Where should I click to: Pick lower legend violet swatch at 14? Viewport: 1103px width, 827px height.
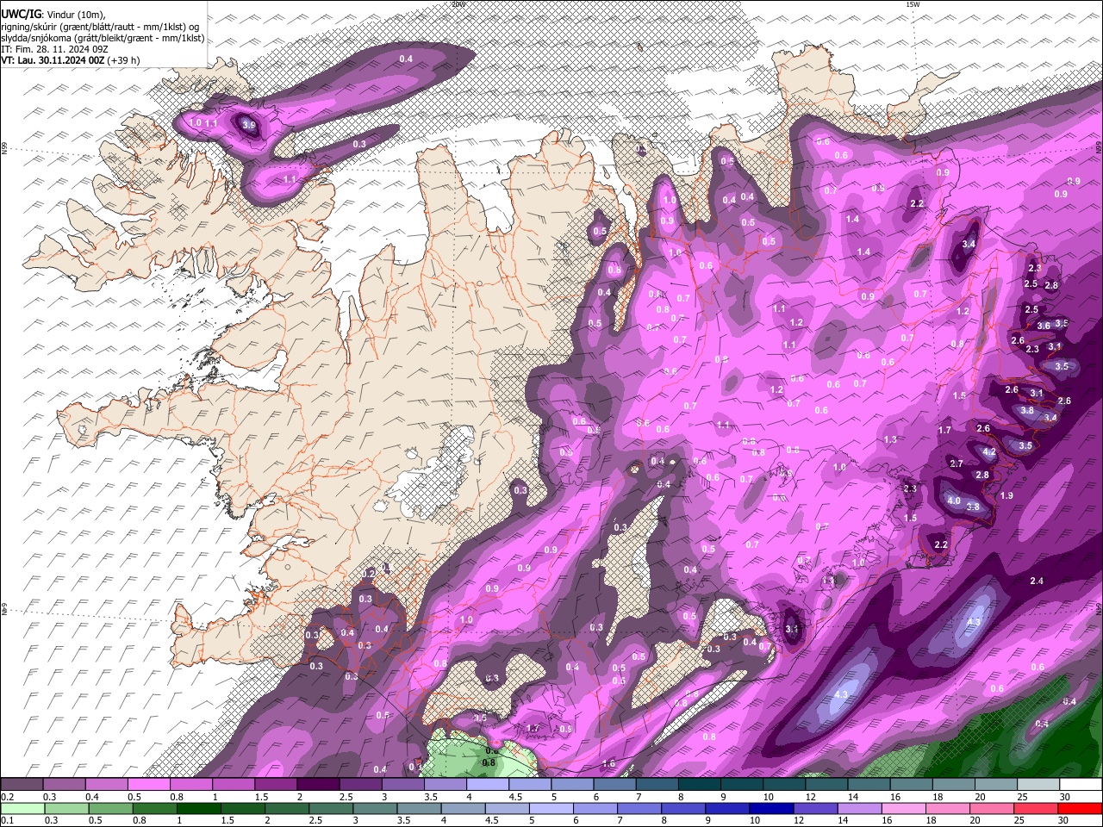point(861,809)
